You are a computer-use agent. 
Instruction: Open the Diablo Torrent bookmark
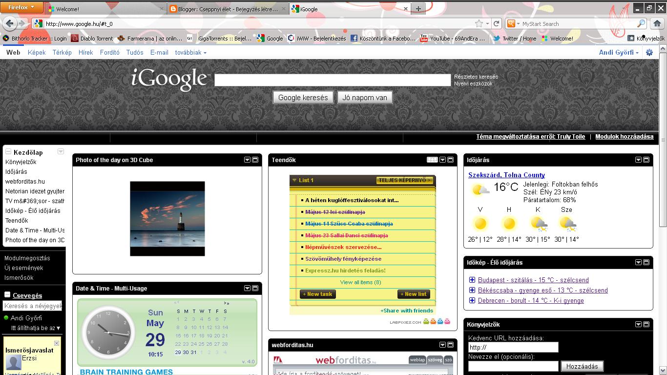tap(92, 38)
